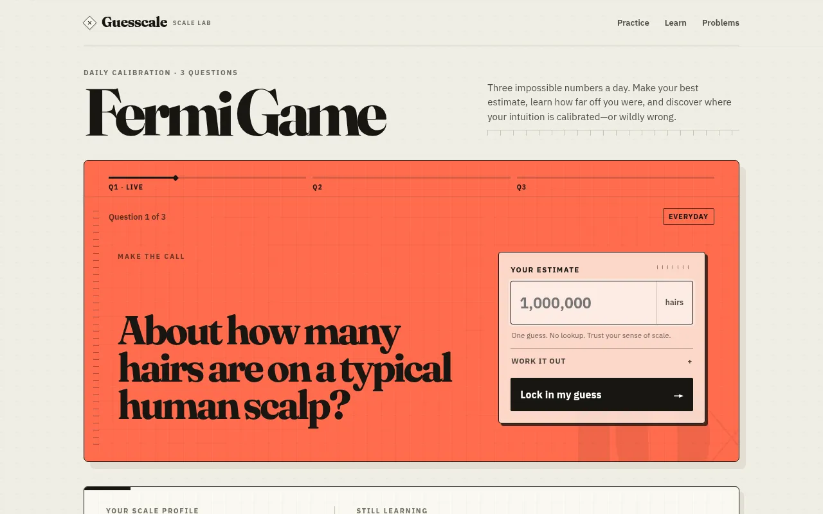Switch to the Q2 step
Image resolution: width=823 pixels, height=514 pixels.
[318, 188]
